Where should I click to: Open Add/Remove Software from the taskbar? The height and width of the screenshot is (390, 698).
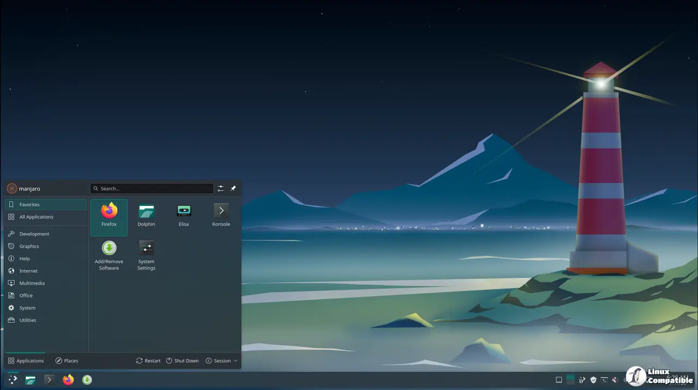click(x=87, y=380)
